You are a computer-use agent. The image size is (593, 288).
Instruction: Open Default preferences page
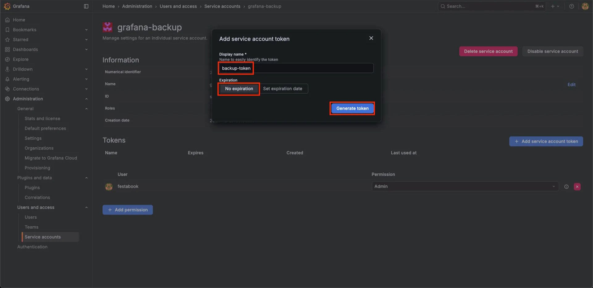coord(45,128)
